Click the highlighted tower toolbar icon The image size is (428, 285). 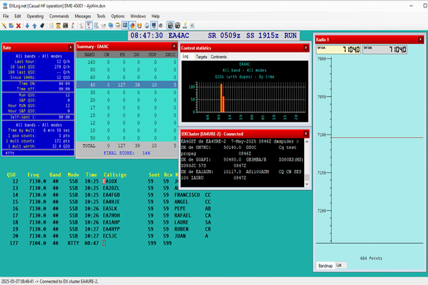pos(89,26)
